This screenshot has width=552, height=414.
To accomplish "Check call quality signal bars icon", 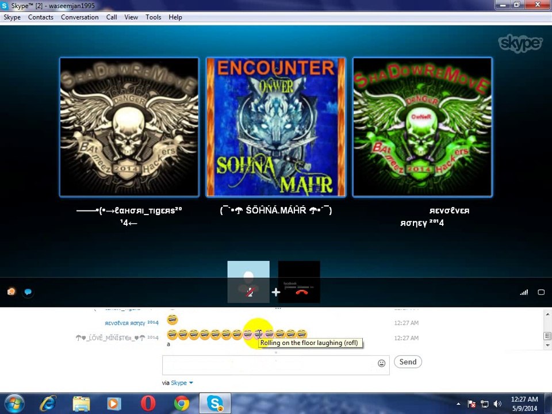I will pyautogui.click(x=524, y=292).
